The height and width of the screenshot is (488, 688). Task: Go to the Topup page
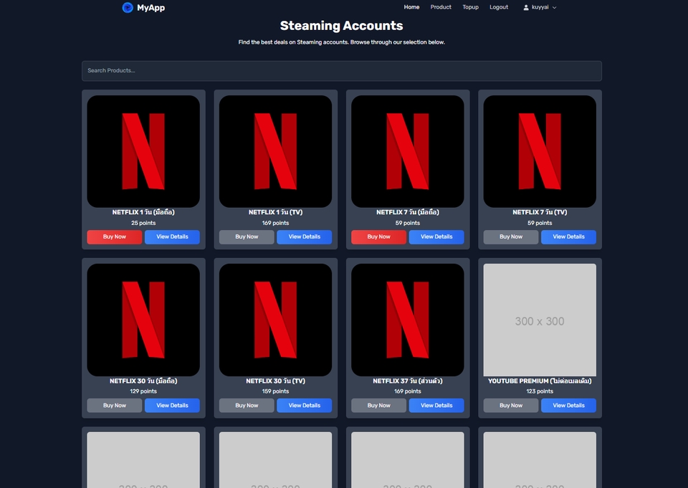tap(470, 7)
